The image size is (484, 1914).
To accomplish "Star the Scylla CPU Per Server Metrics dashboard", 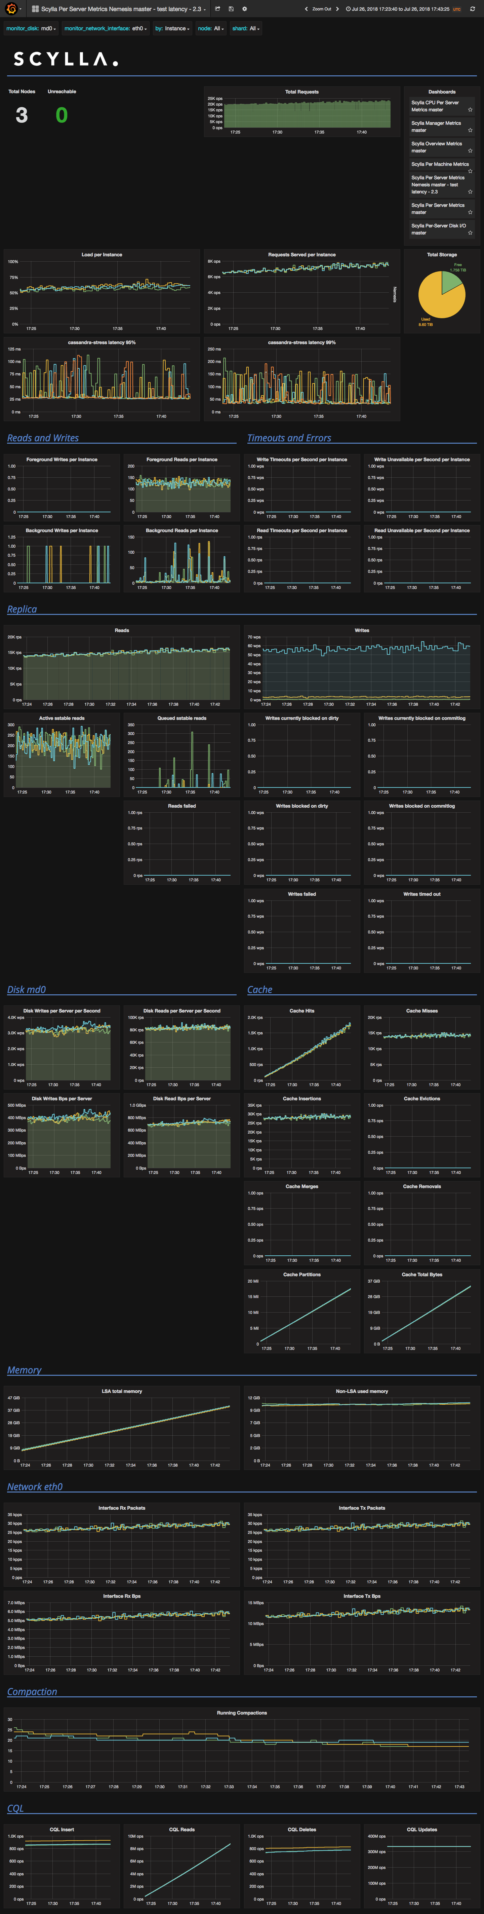I will [x=470, y=110].
